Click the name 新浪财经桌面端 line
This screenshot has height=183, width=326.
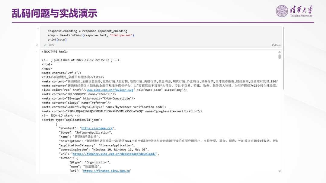79,137
